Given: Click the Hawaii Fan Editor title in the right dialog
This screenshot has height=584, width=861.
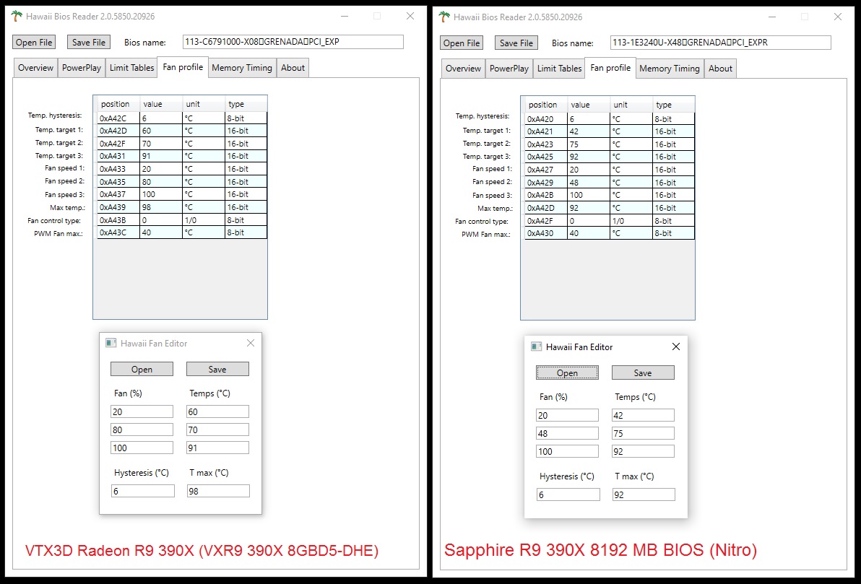Looking at the screenshot, I should click(x=579, y=347).
